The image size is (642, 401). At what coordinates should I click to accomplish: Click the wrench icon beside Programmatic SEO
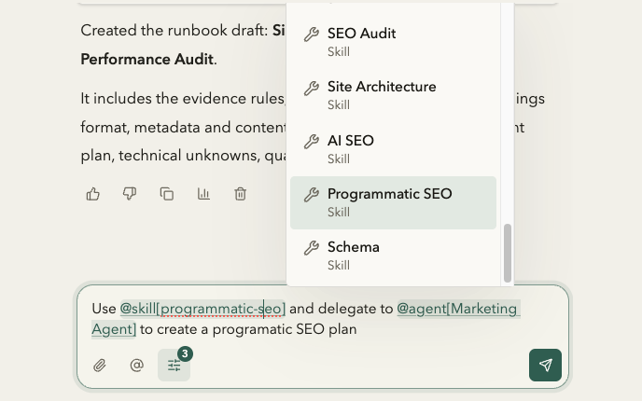(312, 195)
